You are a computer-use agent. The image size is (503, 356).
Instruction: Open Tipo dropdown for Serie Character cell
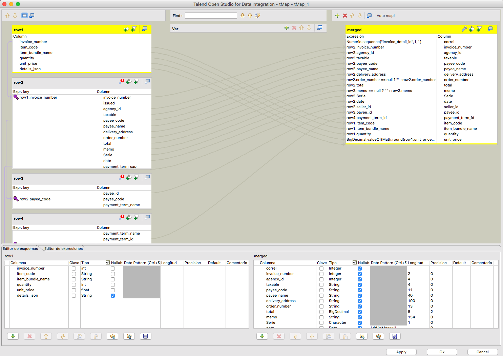tap(339, 323)
